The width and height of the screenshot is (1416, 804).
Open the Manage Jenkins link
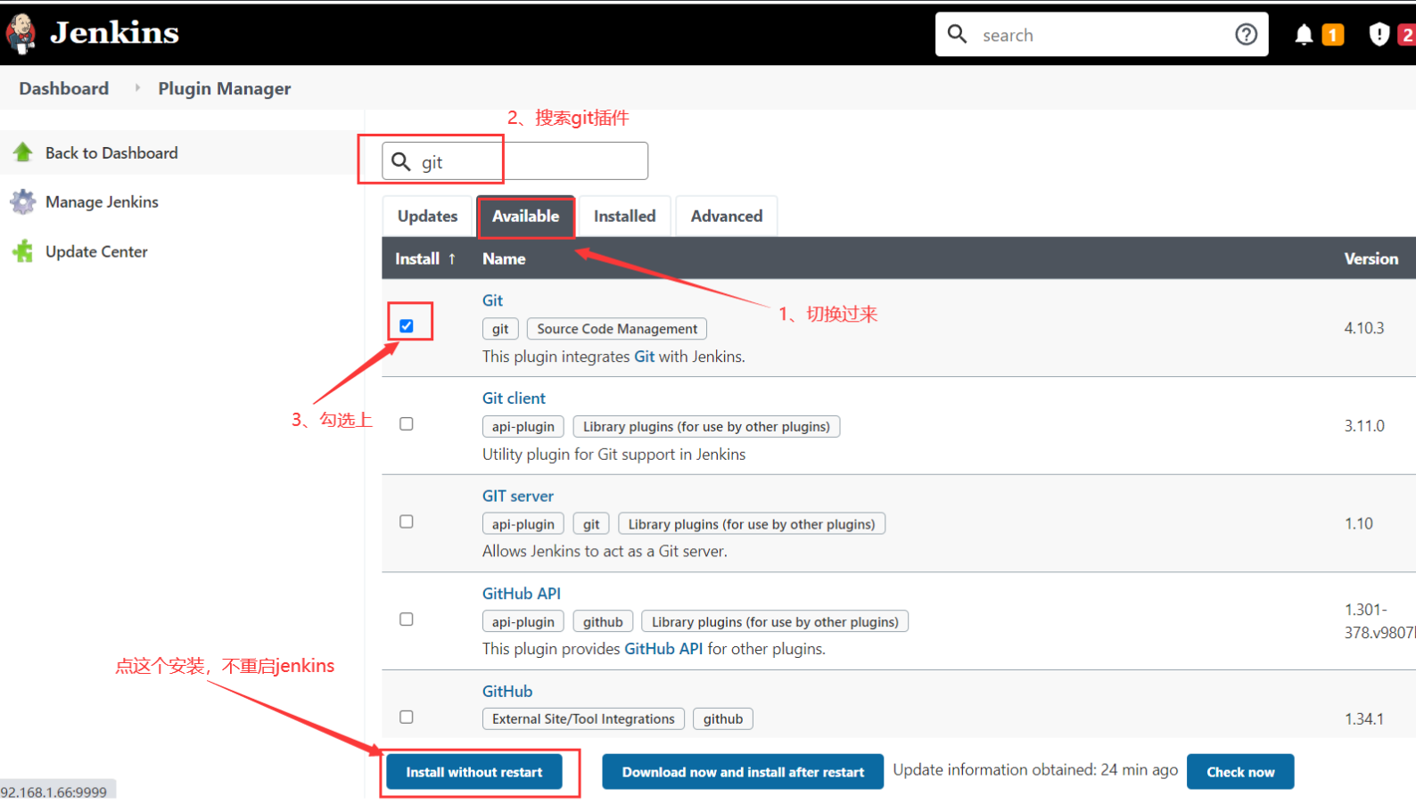[x=102, y=201]
